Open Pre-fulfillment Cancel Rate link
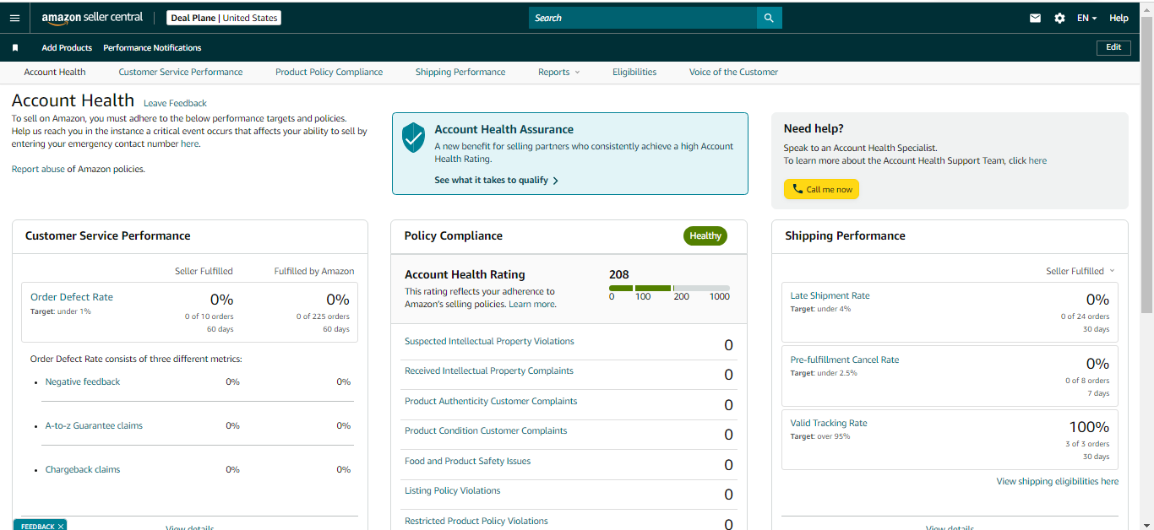The height and width of the screenshot is (530, 1154). 845,360
